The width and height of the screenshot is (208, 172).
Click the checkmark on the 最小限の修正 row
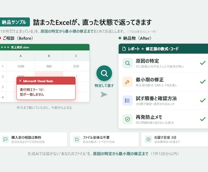203,81
